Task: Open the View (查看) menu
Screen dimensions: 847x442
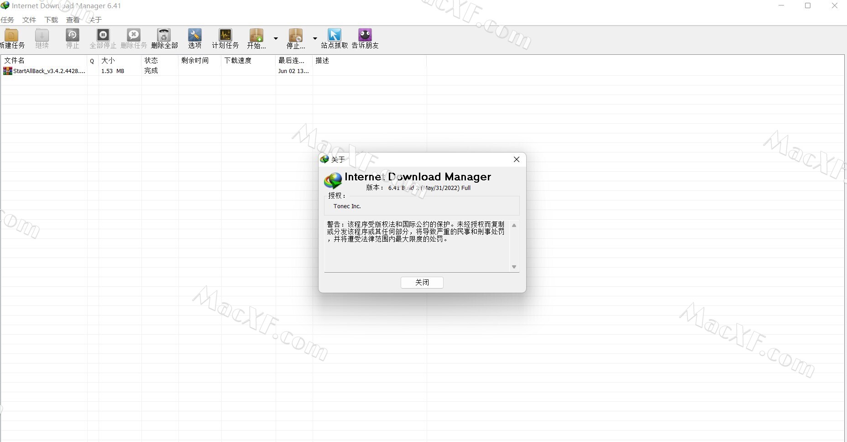Action: click(73, 20)
